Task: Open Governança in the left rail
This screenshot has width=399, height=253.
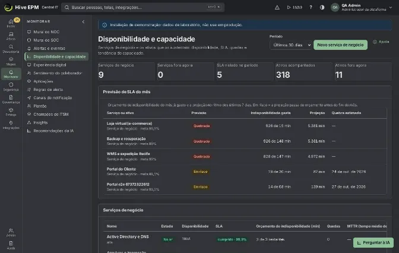Action: pos(11,100)
